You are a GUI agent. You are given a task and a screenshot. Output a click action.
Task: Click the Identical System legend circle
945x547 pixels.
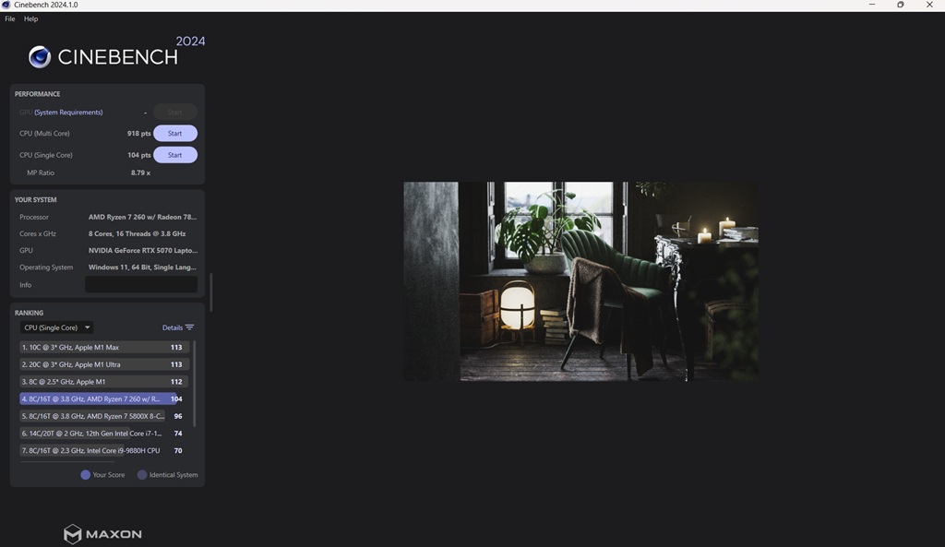pos(142,475)
